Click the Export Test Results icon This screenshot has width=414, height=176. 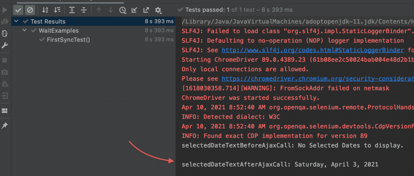[146, 10]
